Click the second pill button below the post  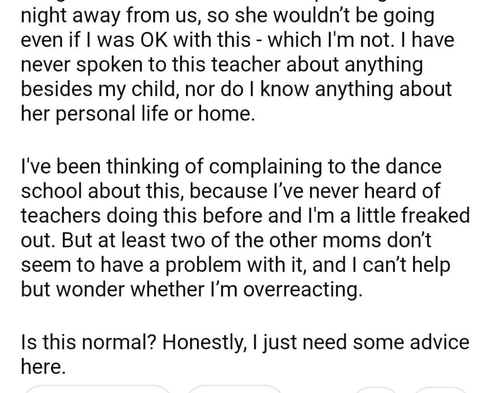tap(234, 390)
